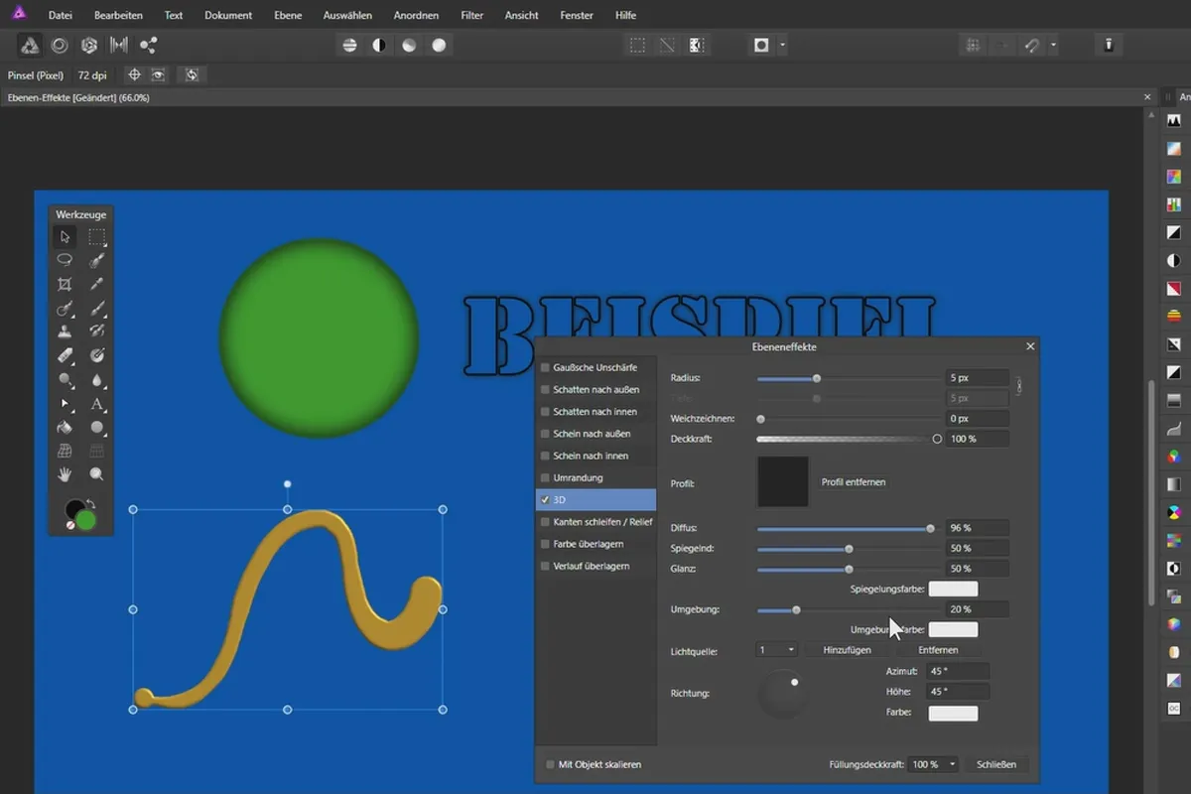
Task: Apply auto levels from toolbar
Action: coord(349,45)
